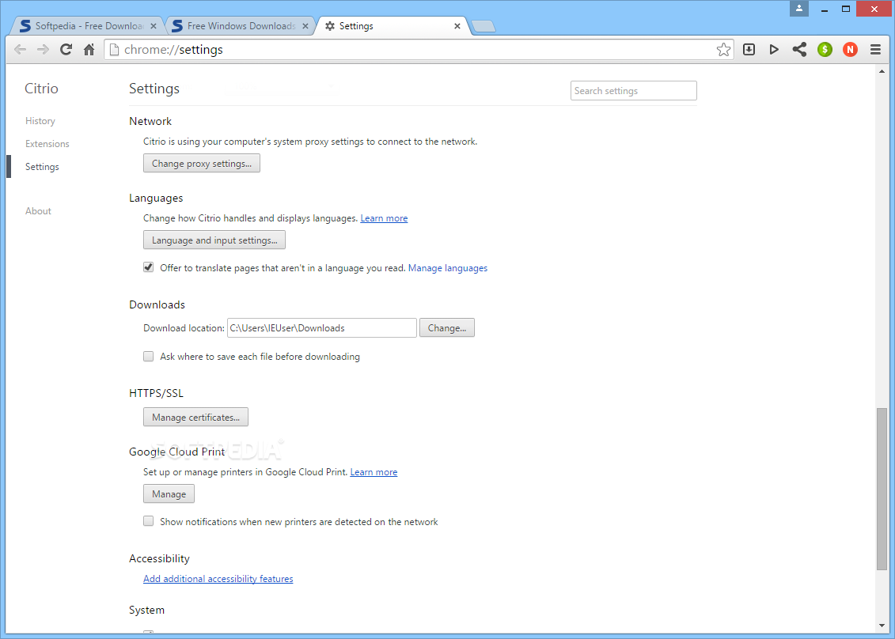Click the System section heading
Viewport: 895px width, 639px height.
point(146,611)
